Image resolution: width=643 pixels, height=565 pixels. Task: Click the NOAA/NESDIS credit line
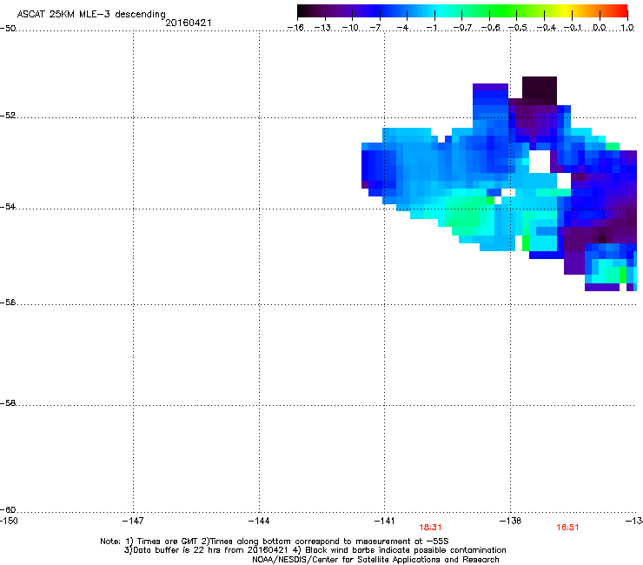[x=375, y=559]
